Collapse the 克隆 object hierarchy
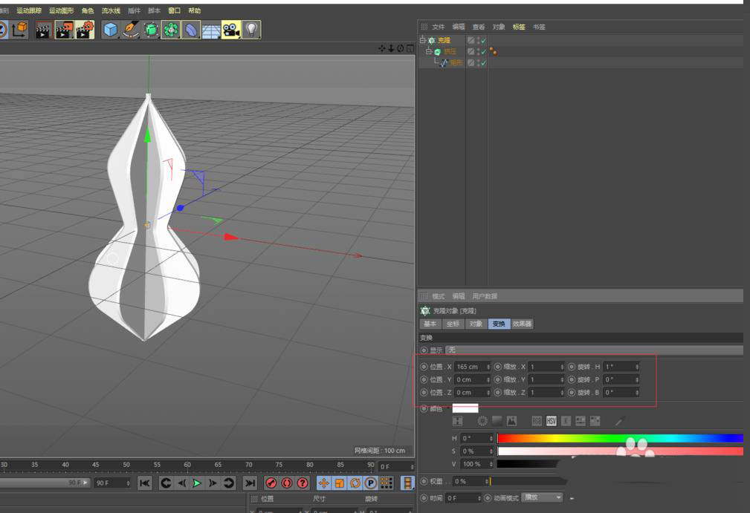The height and width of the screenshot is (513, 750). click(x=421, y=40)
